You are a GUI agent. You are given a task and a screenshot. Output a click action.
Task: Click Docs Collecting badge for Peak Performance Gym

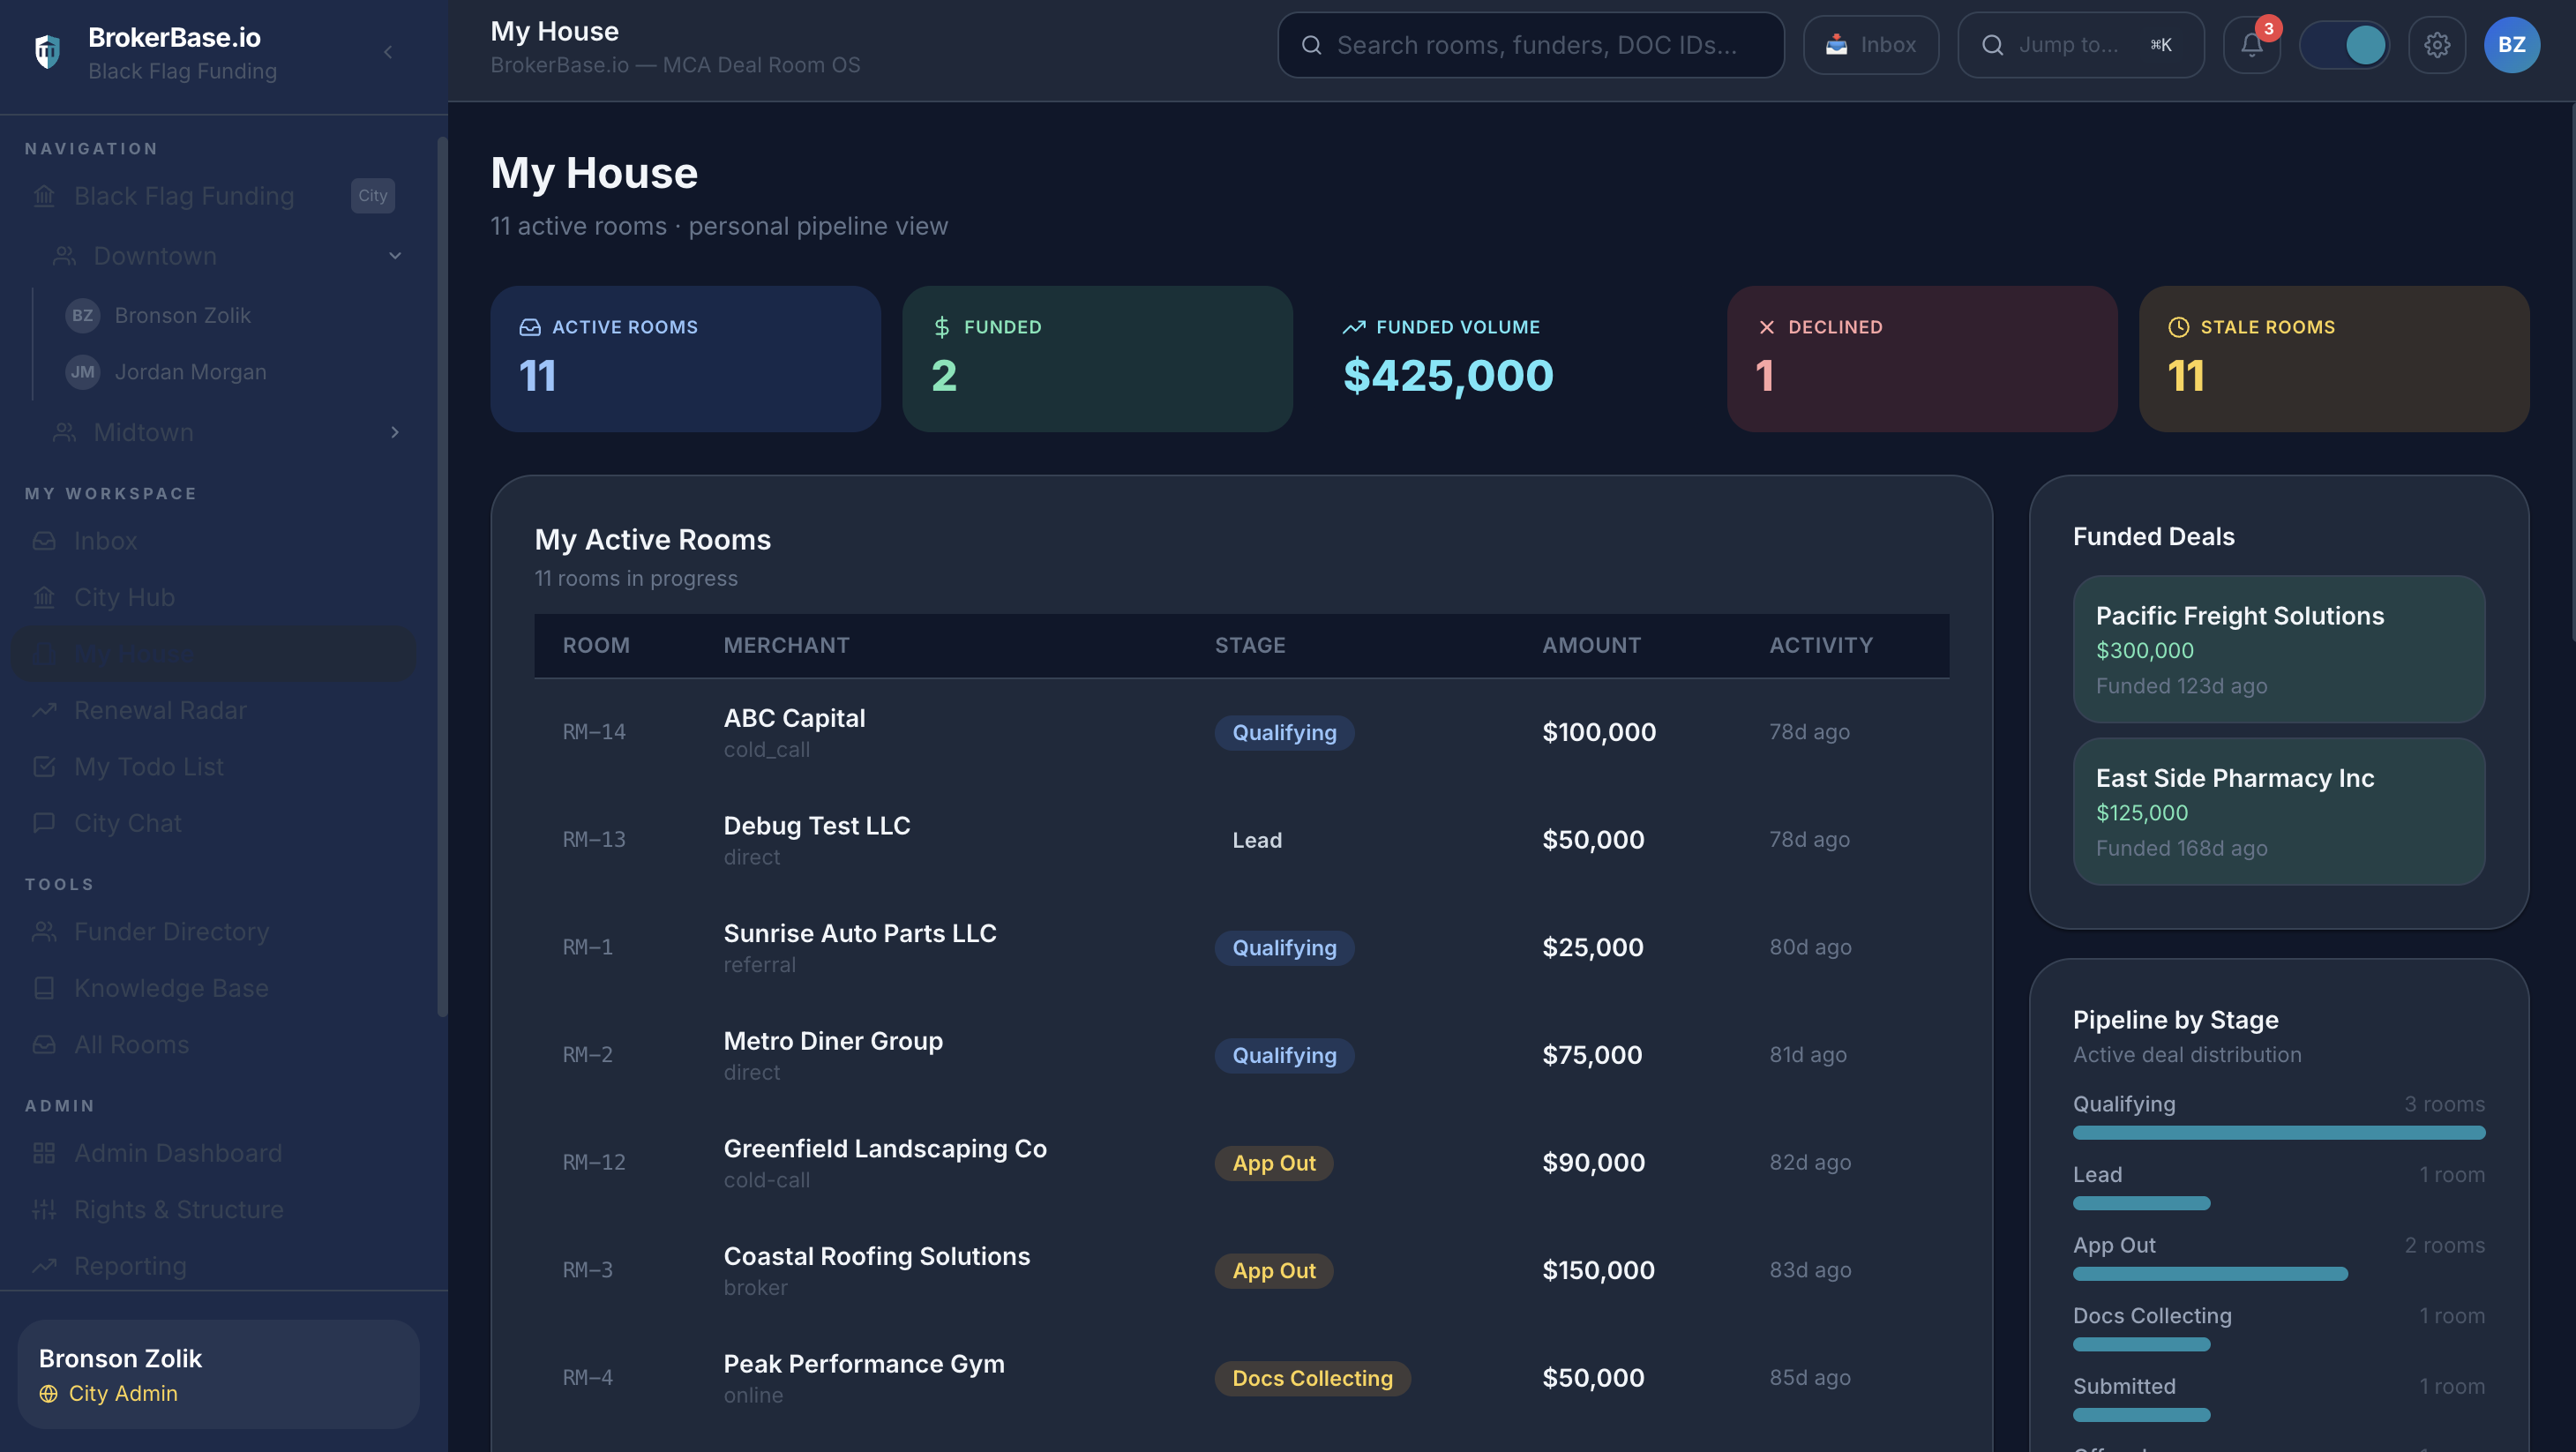pos(1312,1378)
